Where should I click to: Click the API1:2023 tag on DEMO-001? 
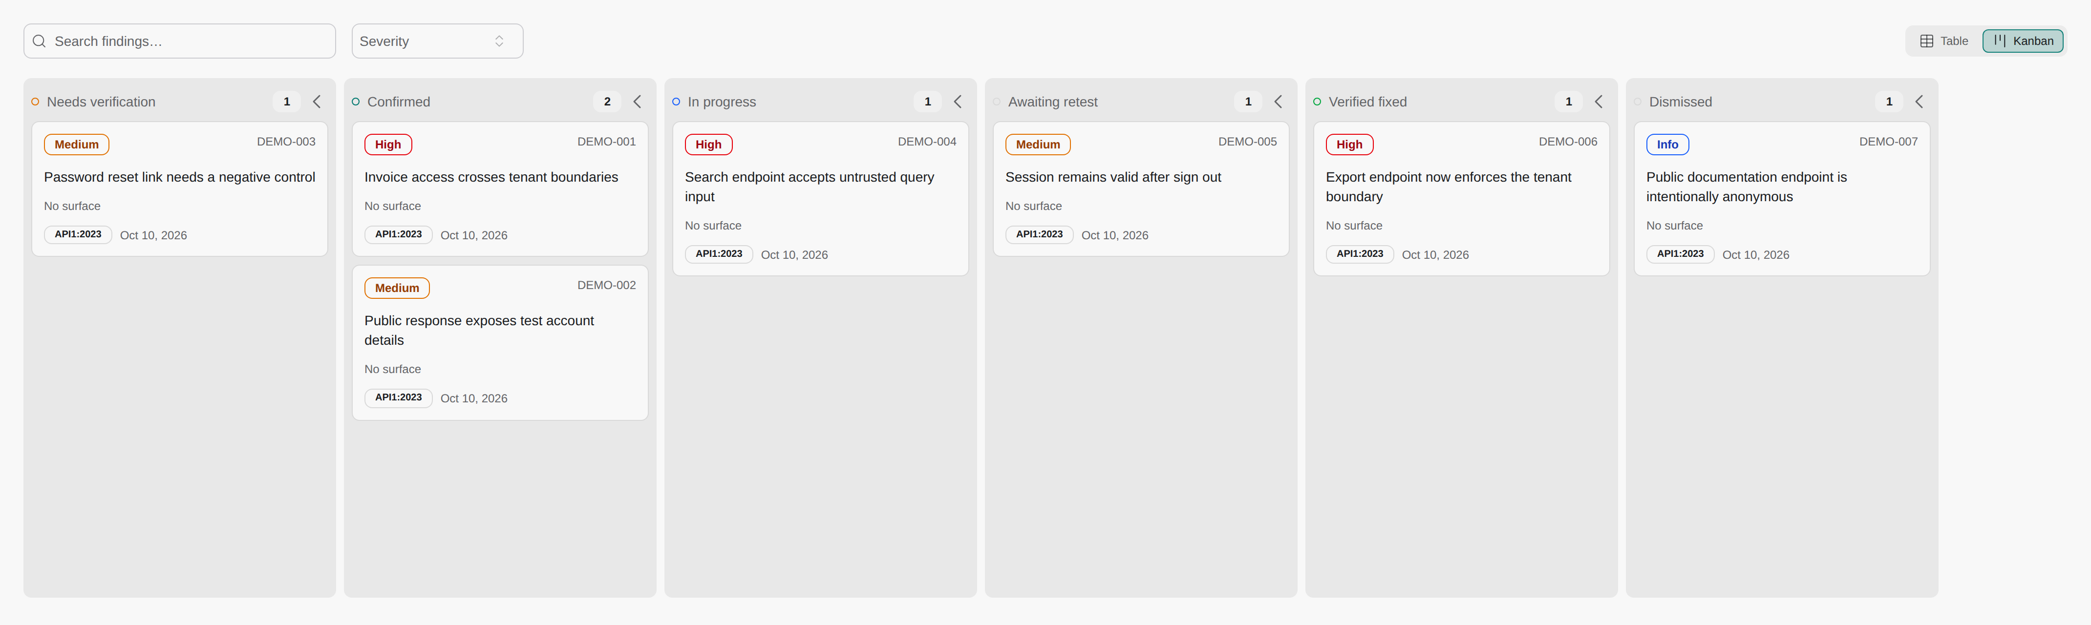click(x=399, y=234)
